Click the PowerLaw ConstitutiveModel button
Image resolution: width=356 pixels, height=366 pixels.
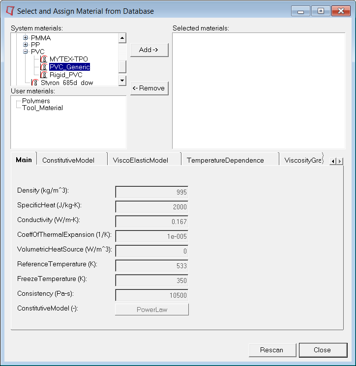point(152,310)
